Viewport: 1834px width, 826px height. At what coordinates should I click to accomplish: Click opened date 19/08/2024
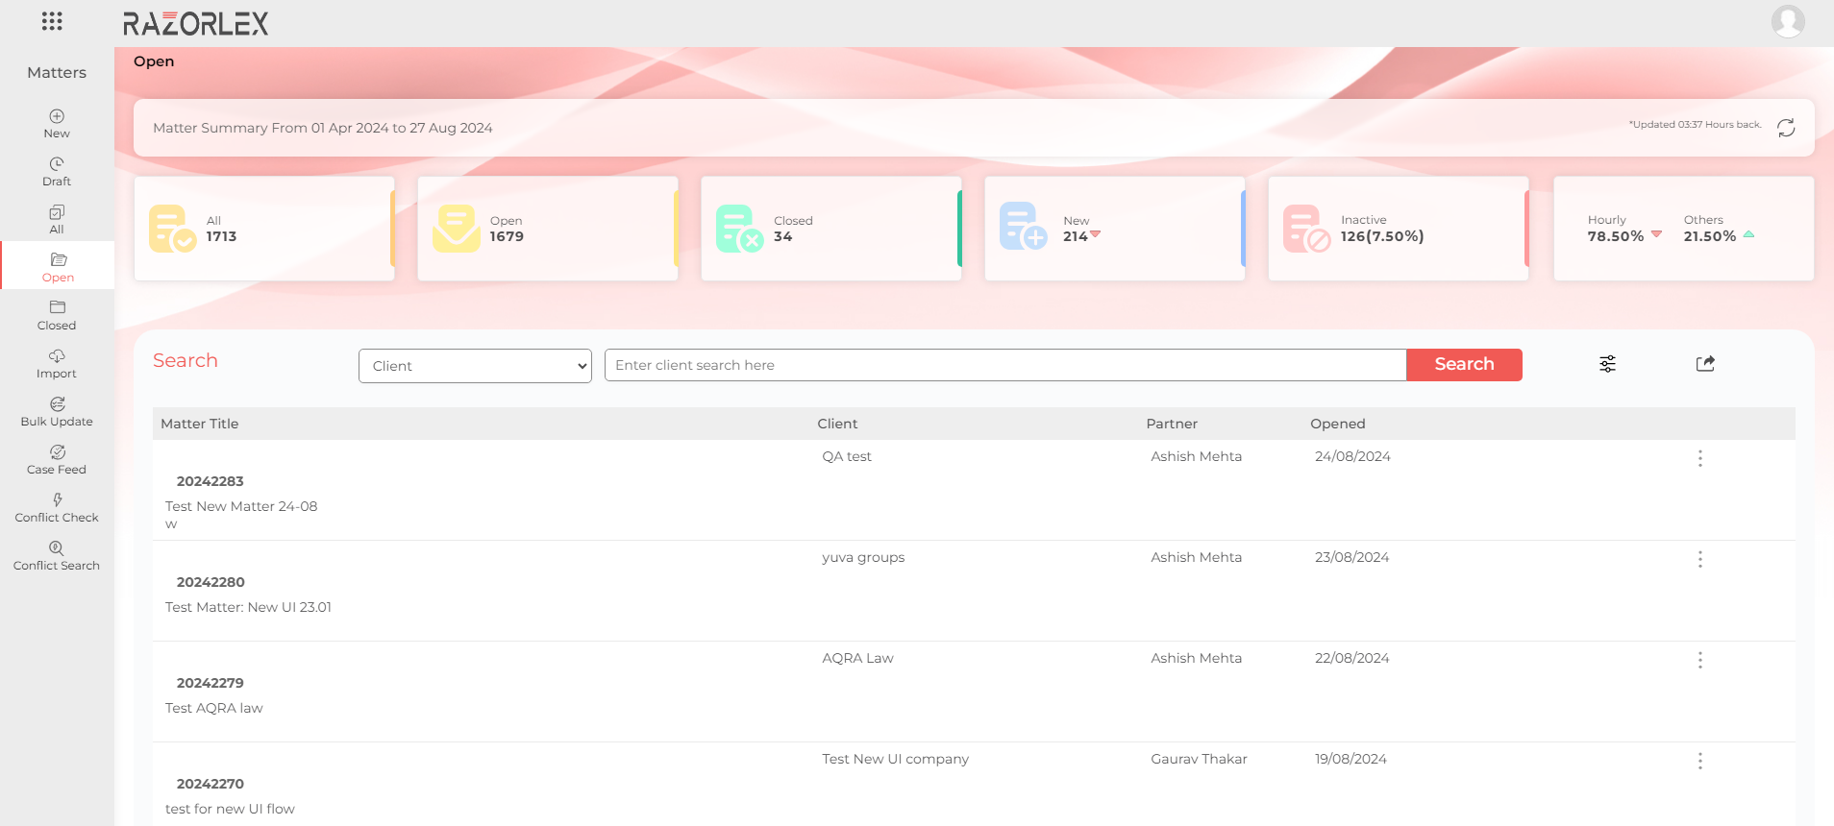point(1351,759)
